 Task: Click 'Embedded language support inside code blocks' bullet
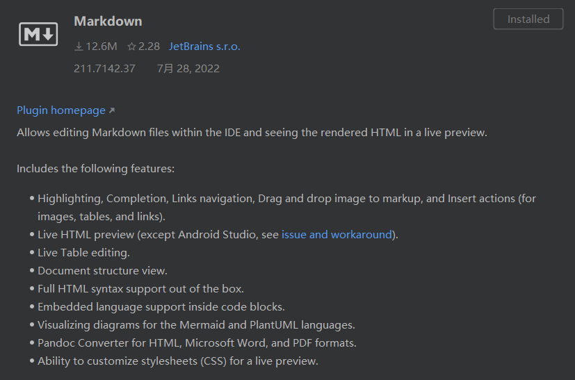click(161, 307)
